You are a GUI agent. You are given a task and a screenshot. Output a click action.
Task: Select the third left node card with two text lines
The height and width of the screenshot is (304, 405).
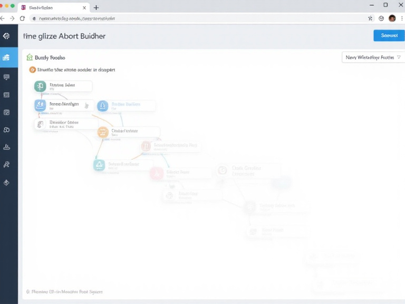pos(66,125)
